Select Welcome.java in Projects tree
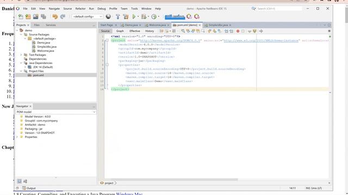Screen dimensions: 348x195 point(46,51)
